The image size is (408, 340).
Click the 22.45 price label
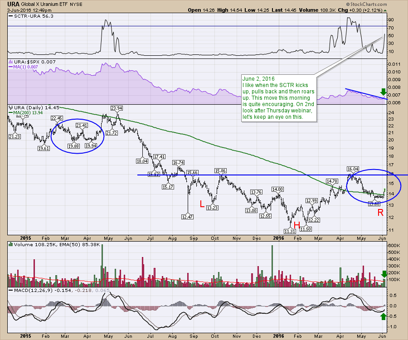(x=57, y=118)
